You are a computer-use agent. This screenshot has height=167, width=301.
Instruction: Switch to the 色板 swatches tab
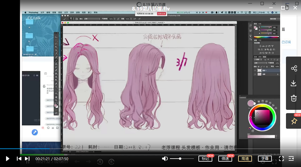tap(260, 24)
